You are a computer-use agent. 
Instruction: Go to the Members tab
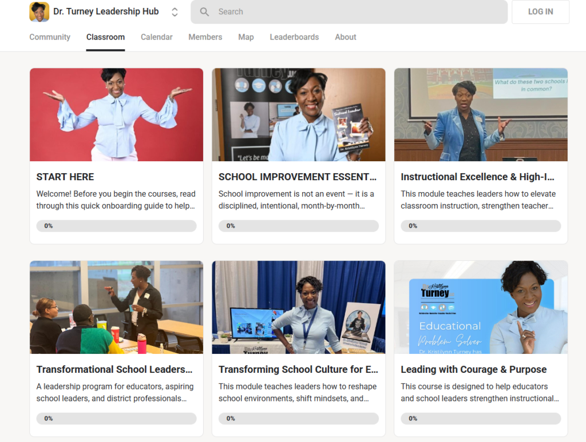(x=205, y=37)
